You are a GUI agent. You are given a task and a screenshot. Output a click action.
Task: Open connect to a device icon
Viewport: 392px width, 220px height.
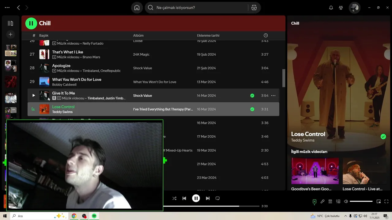338,201
